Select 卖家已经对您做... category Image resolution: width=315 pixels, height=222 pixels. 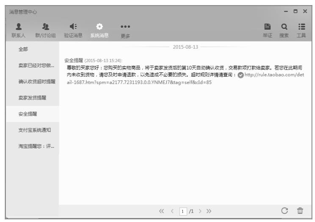pos(33,65)
